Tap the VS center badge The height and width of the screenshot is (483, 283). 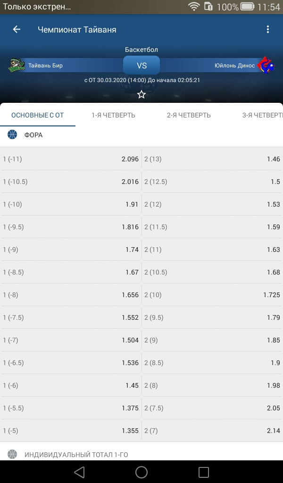141,65
